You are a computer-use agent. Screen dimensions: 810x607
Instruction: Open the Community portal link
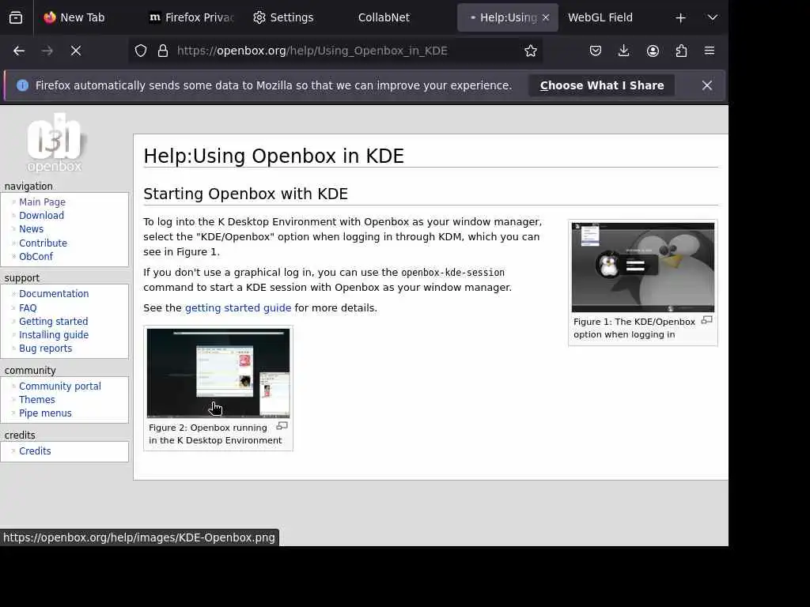(60, 386)
